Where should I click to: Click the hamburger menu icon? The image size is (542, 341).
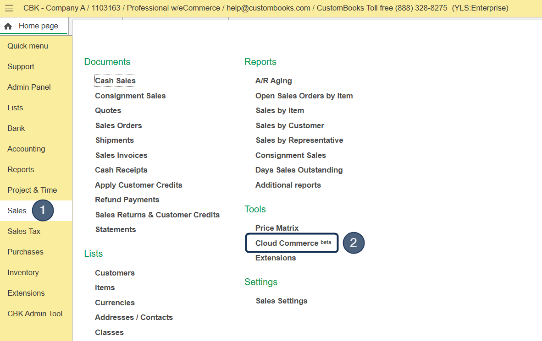pos(9,8)
